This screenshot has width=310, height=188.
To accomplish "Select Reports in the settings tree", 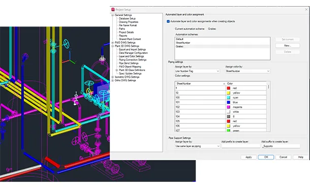I will click(123, 36).
